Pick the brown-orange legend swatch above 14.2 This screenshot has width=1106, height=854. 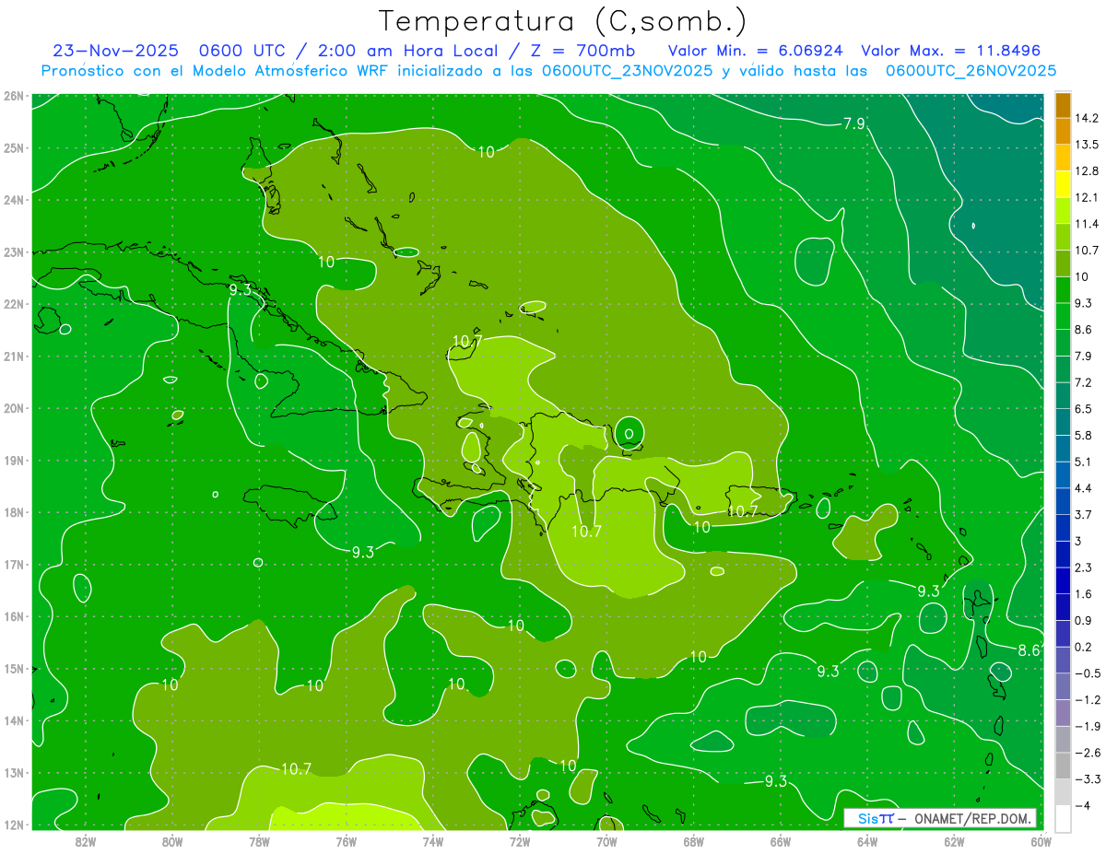(x=1063, y=105)
